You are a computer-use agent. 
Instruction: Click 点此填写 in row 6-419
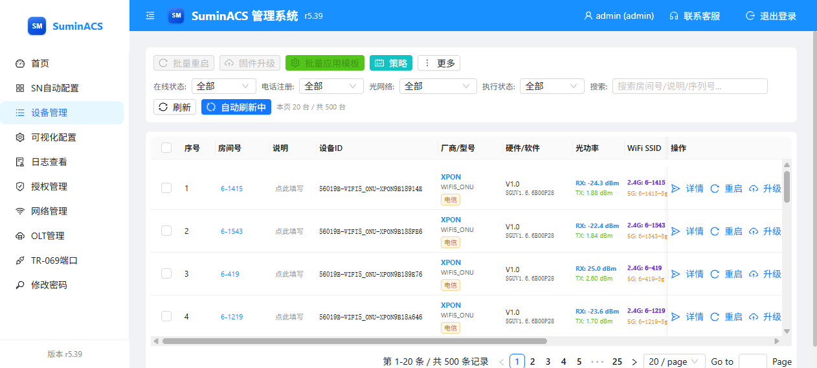pyautogui.click(x=289, y=274)
